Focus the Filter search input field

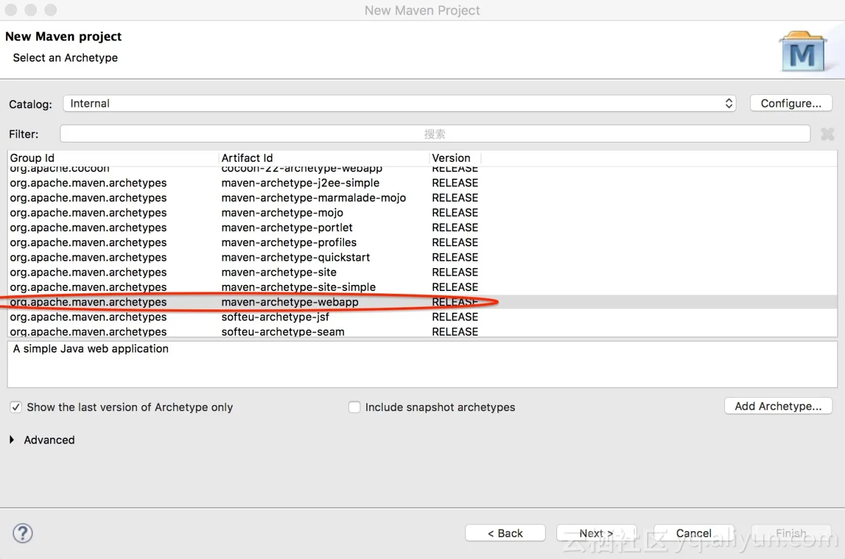435,133
